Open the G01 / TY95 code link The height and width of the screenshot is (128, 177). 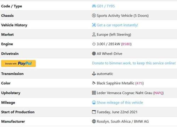tap(105, 6)
